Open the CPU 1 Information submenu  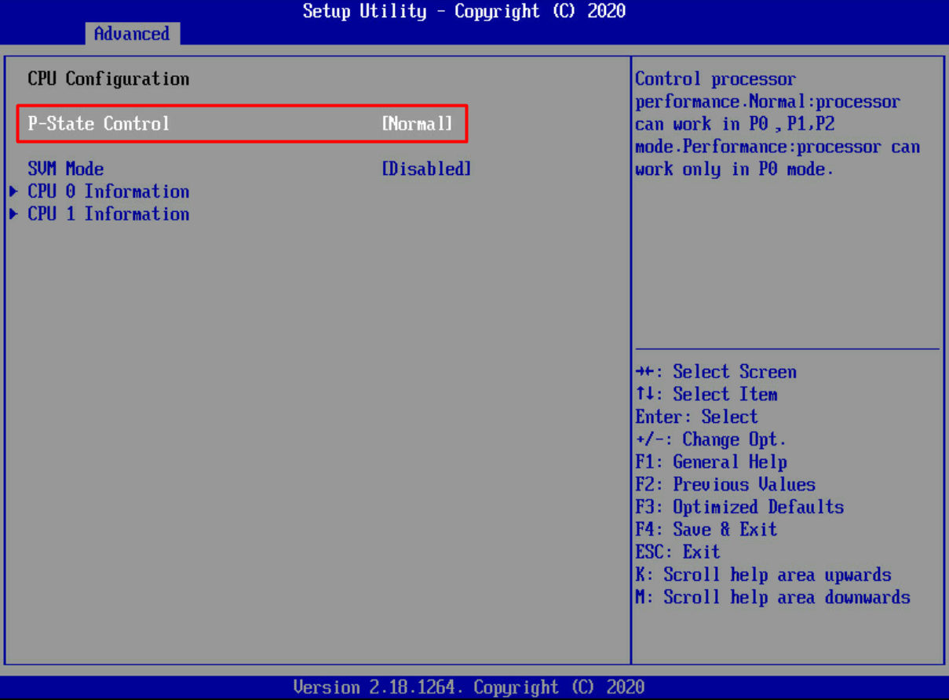coord(108,214)
